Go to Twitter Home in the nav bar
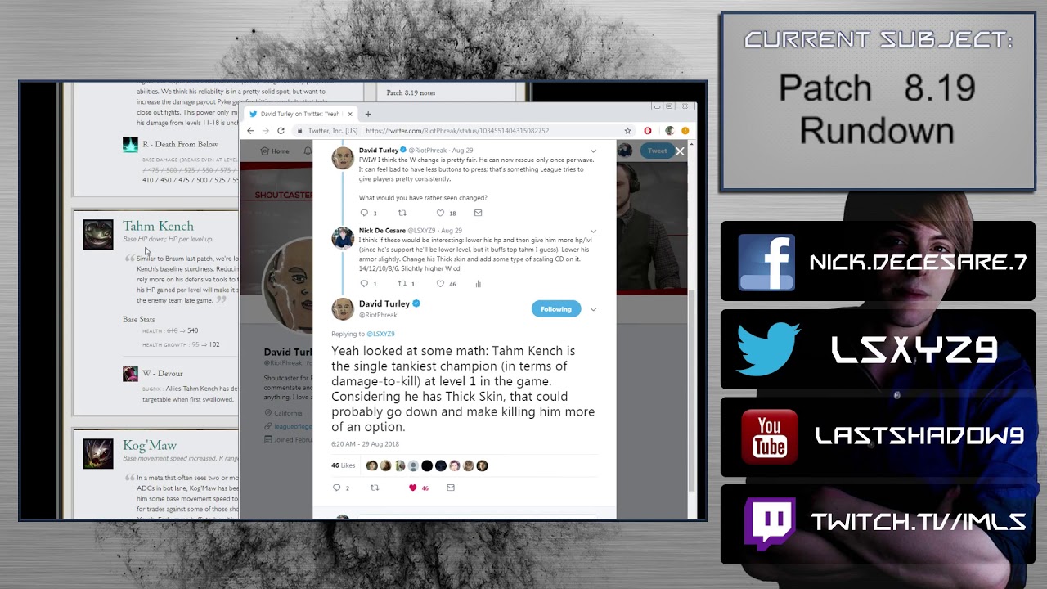The image size is (1047, 589). click(275, 151)
